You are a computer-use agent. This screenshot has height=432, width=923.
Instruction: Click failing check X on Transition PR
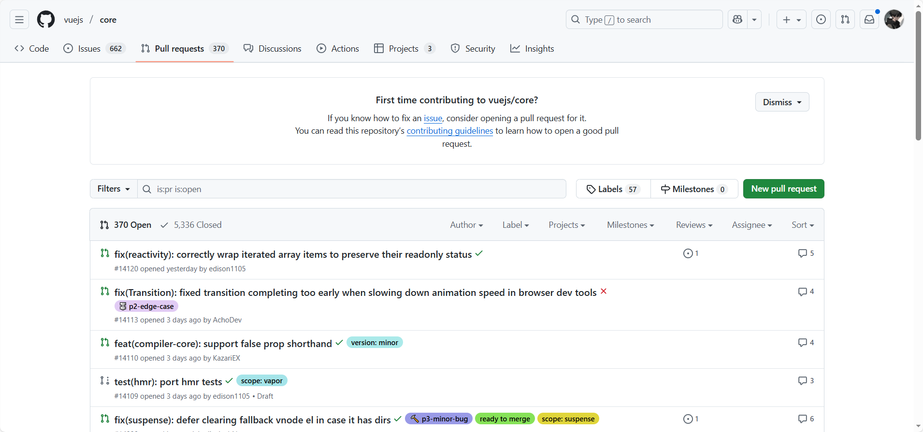(x=604, y=292)
